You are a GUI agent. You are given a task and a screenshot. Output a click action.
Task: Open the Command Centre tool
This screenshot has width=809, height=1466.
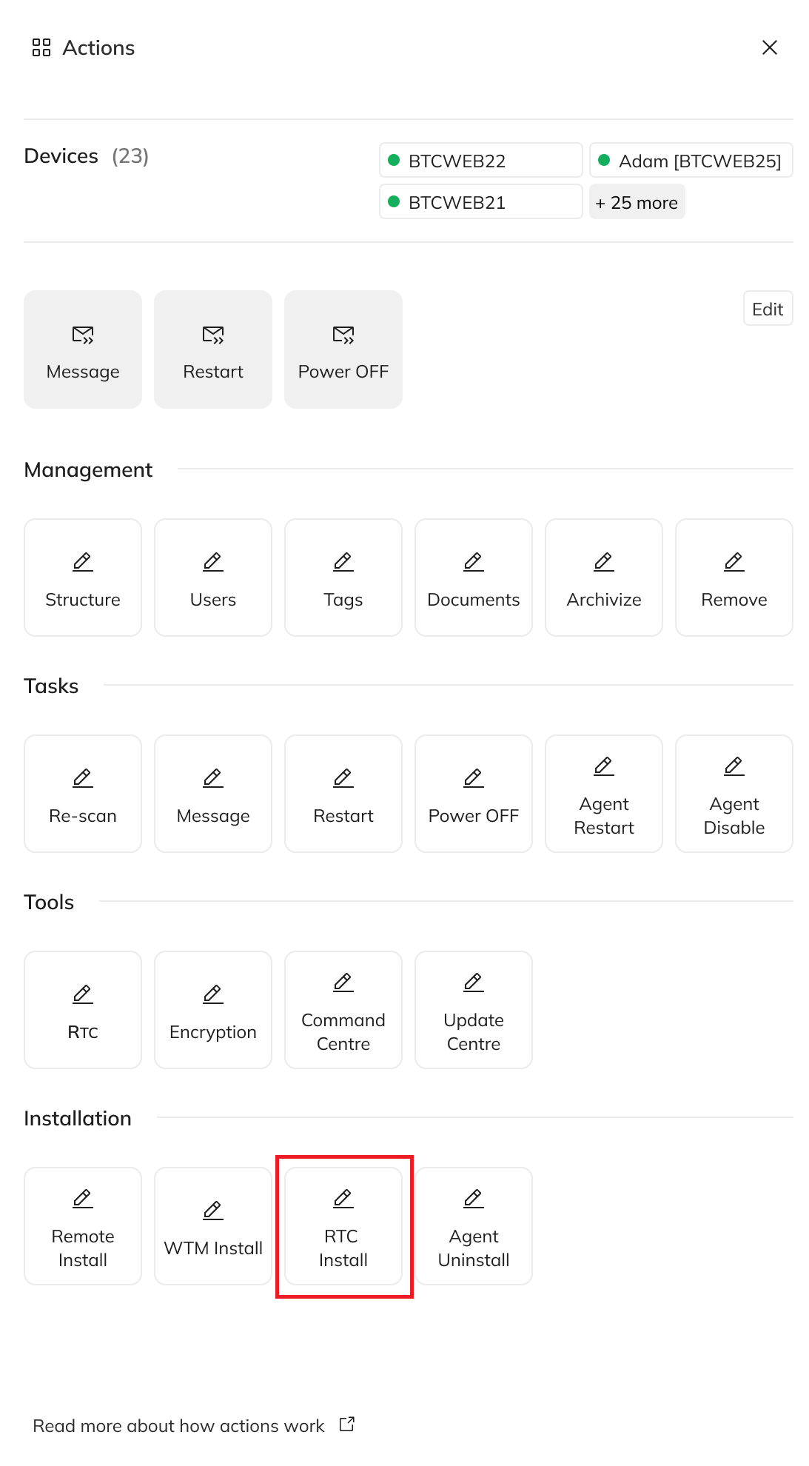(x=343, y=1010)
